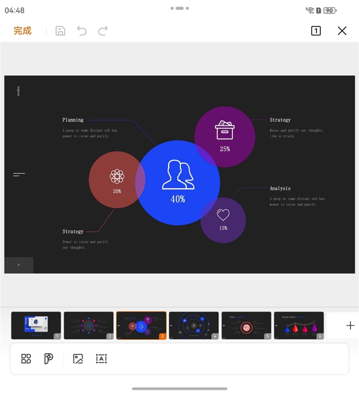Image resolution: width=359 pixels, height=393 pixels.
Task: Open the layout templates tool
Action: pos(26,358)
